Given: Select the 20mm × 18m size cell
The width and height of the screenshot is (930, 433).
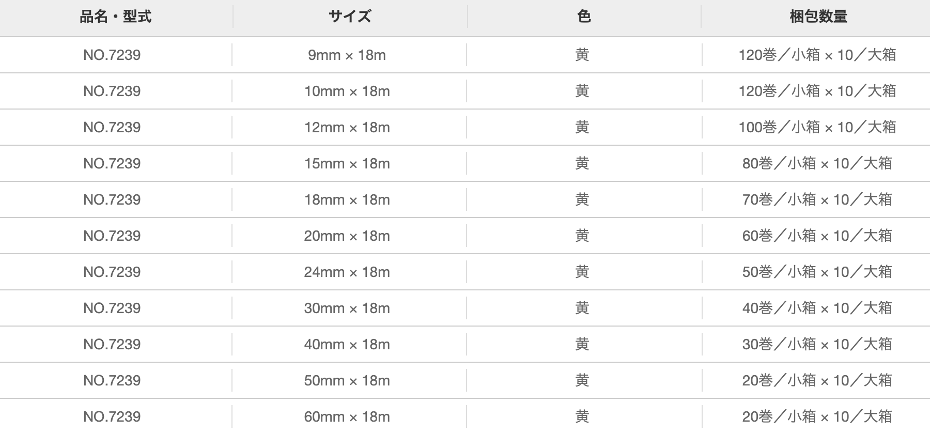Looking at the screenshot, I should pyautogui.click(x=347, y=236).
